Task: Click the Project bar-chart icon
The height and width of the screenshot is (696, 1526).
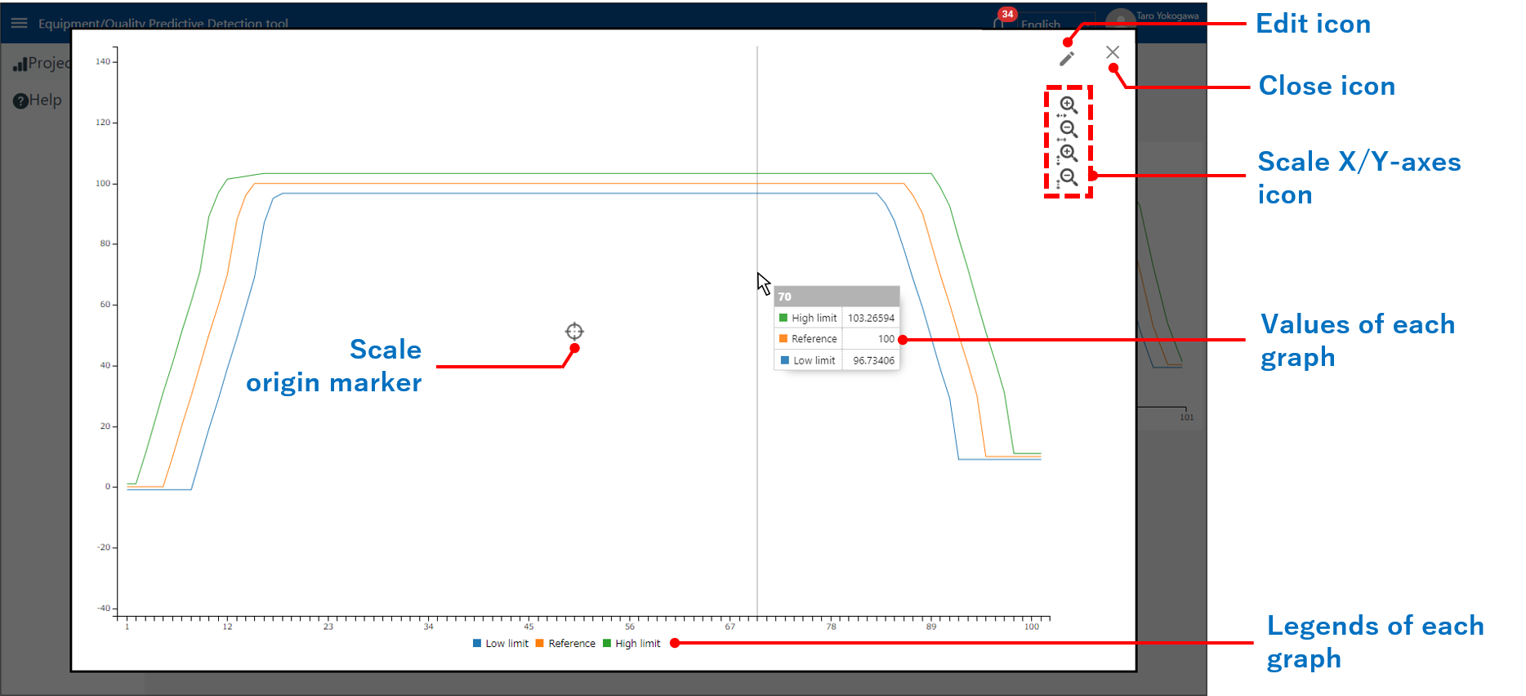Action: [20, 64]
